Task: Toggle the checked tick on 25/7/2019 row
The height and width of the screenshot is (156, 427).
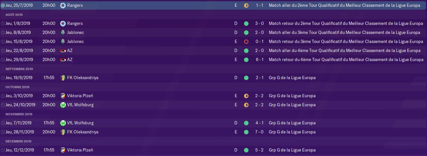Action: [3, 5]
